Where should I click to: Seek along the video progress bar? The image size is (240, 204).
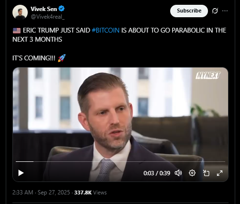[120, 162]
